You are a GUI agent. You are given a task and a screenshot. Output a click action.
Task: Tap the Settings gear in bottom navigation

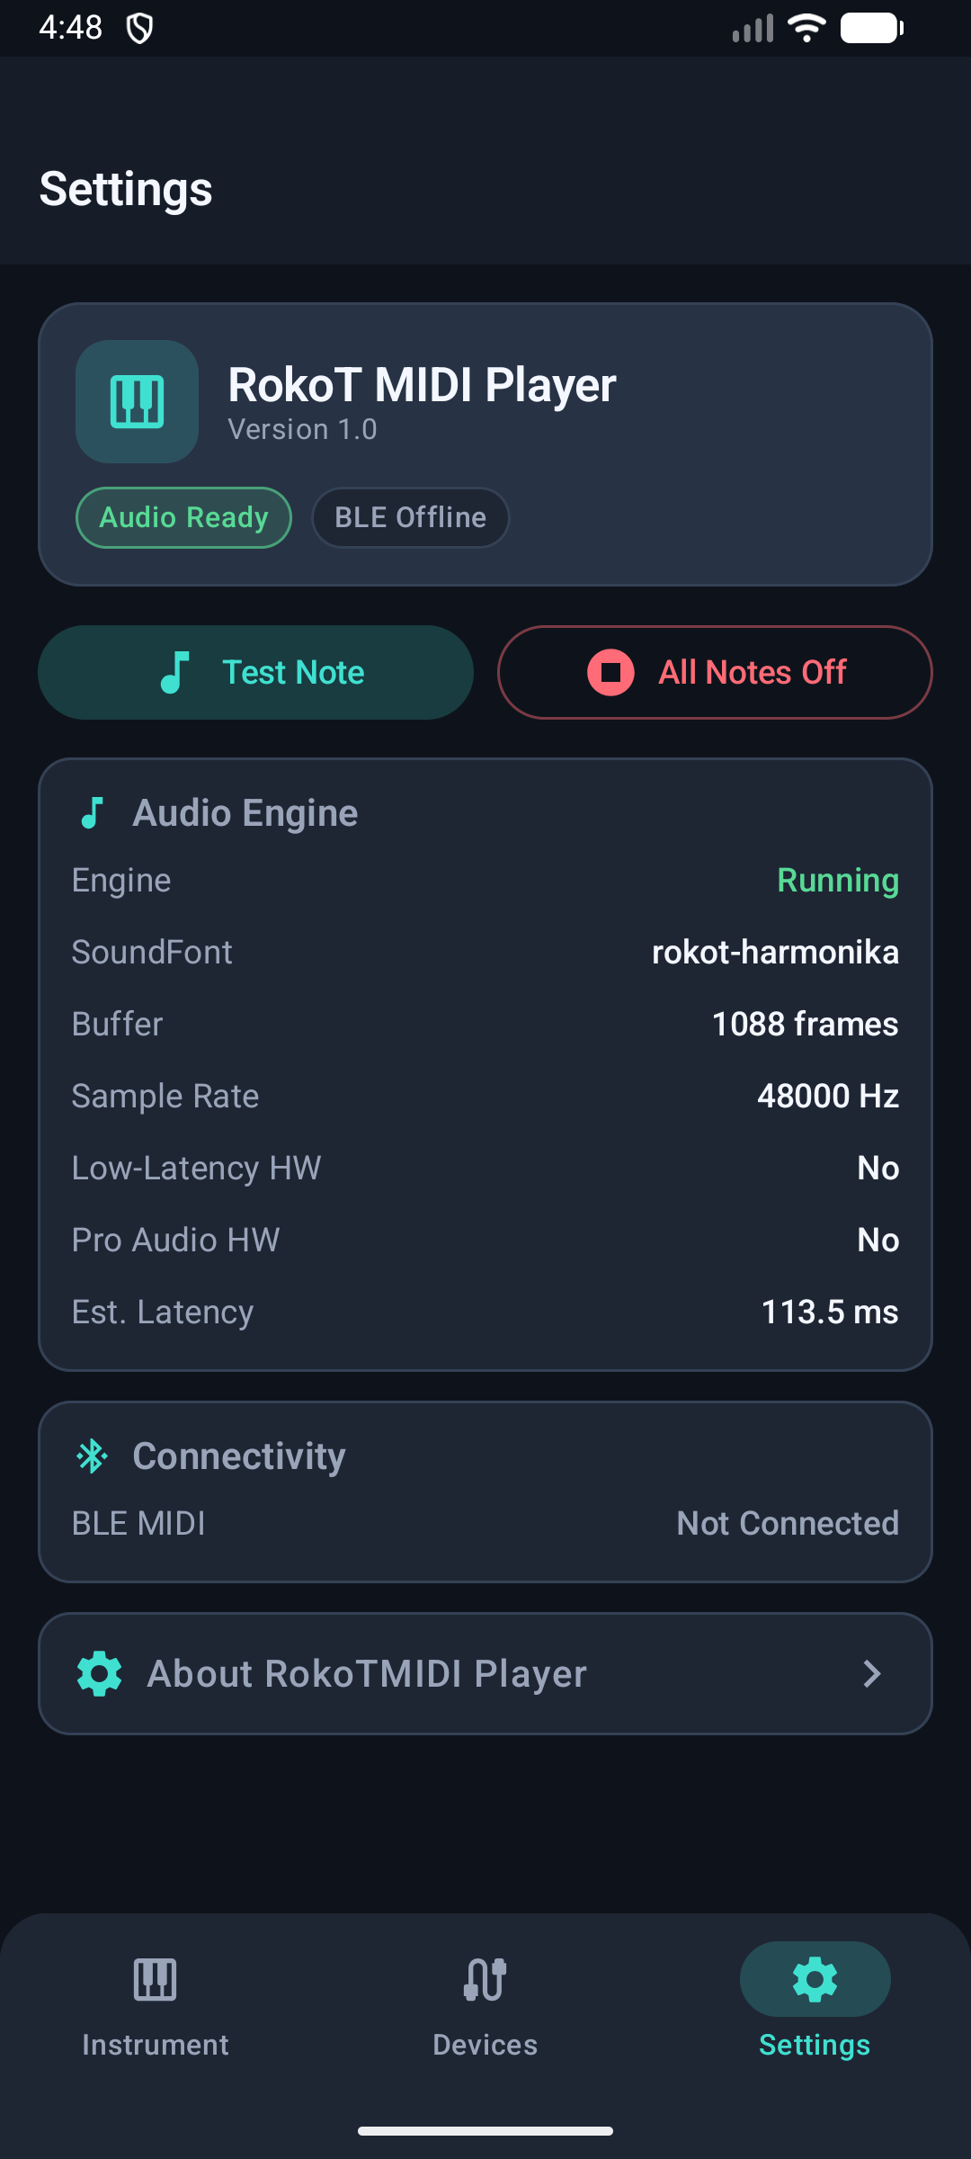815,1979
